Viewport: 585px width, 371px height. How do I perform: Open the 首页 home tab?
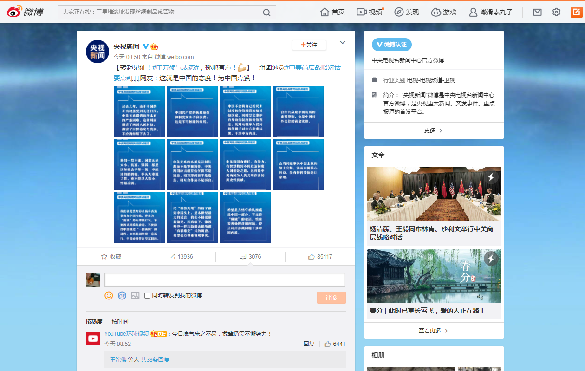[332, 12]
